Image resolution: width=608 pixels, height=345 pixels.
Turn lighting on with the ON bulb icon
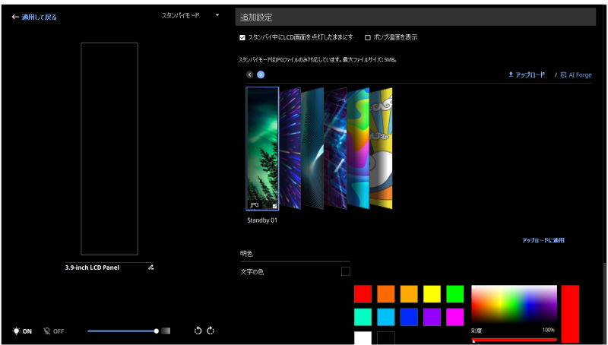[x=17, y=331]
